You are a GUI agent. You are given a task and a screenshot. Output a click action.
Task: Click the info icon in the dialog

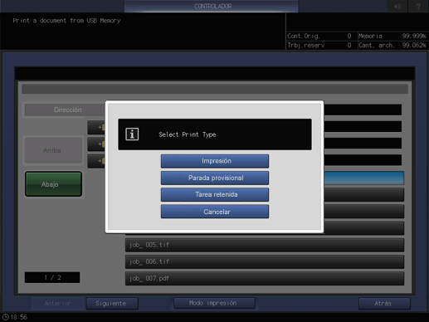tap(132, 134)
